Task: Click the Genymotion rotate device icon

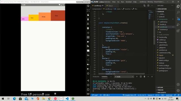Action: click(88, 6)
